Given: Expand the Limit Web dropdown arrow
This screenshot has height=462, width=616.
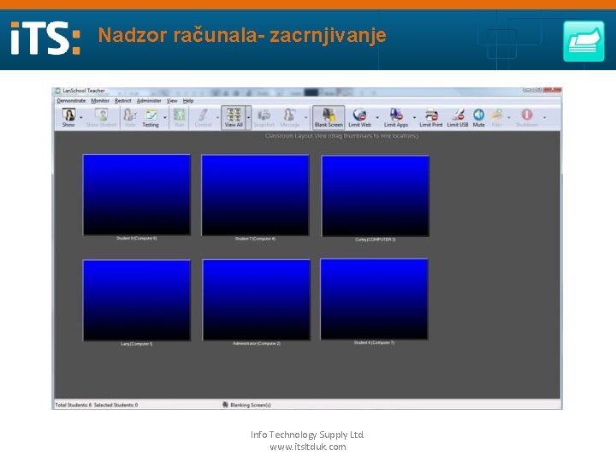Looking at the screenshot, I should pyautogui.click(x=377, y=117).
